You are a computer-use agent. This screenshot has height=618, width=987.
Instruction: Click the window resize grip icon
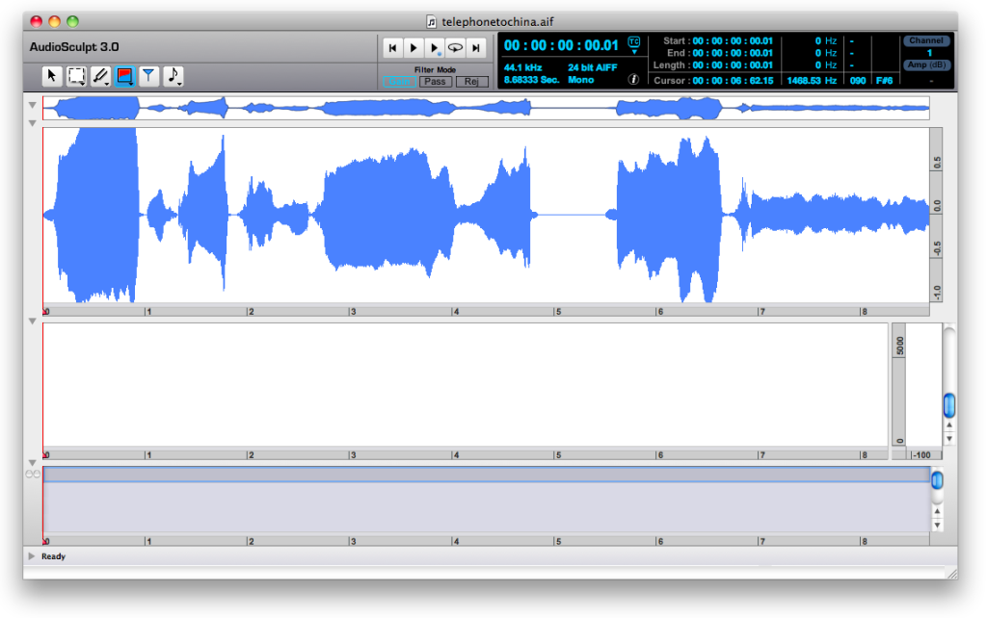[951, 574]
